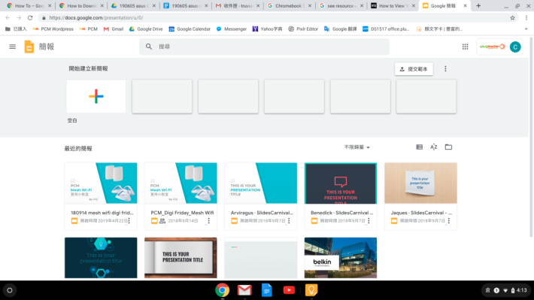Open a new browser tab

click(478, 6)
